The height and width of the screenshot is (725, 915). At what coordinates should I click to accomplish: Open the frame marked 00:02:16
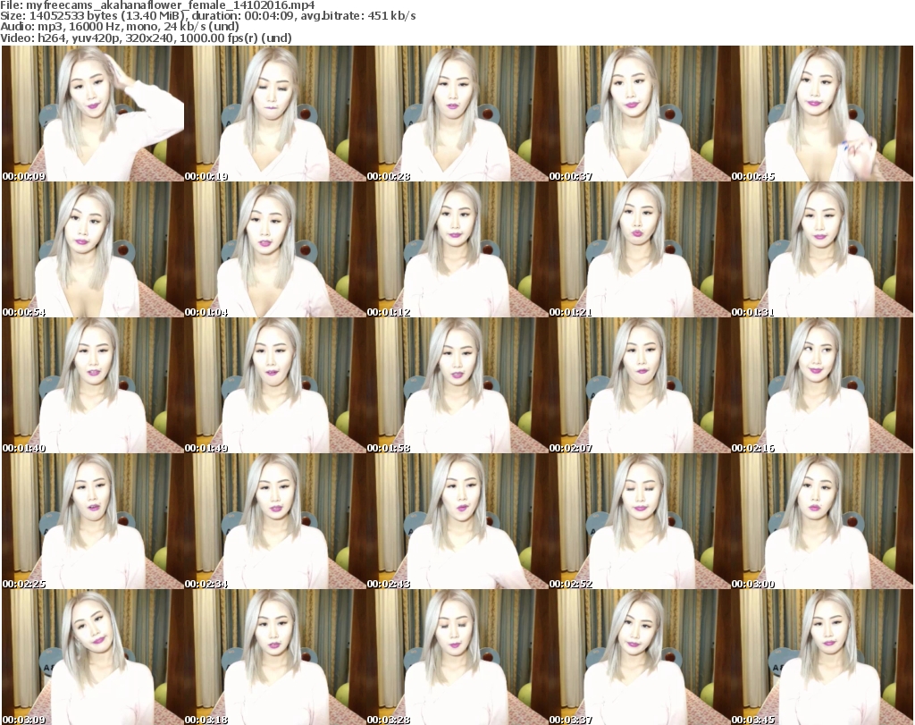click(822, 385)
